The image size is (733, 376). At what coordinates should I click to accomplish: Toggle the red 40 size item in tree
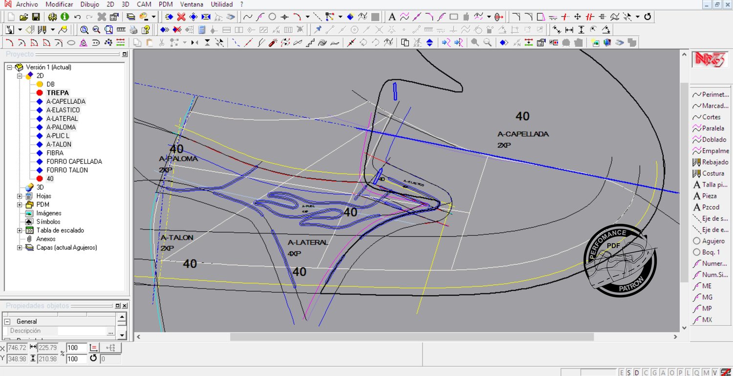(x=40, y=178)
